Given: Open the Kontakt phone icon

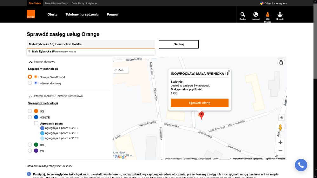Looking at the screenshot, I should tap(255, 15).
